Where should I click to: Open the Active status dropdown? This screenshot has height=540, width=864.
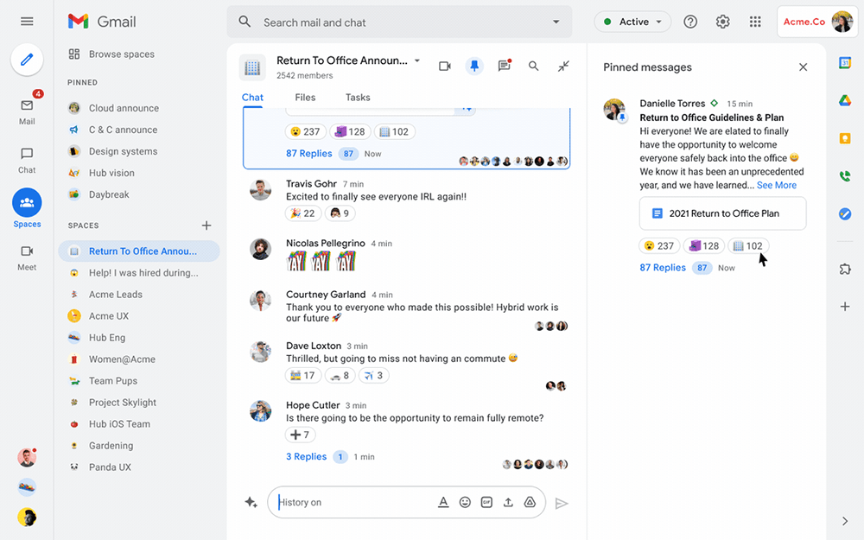point(632,20)
